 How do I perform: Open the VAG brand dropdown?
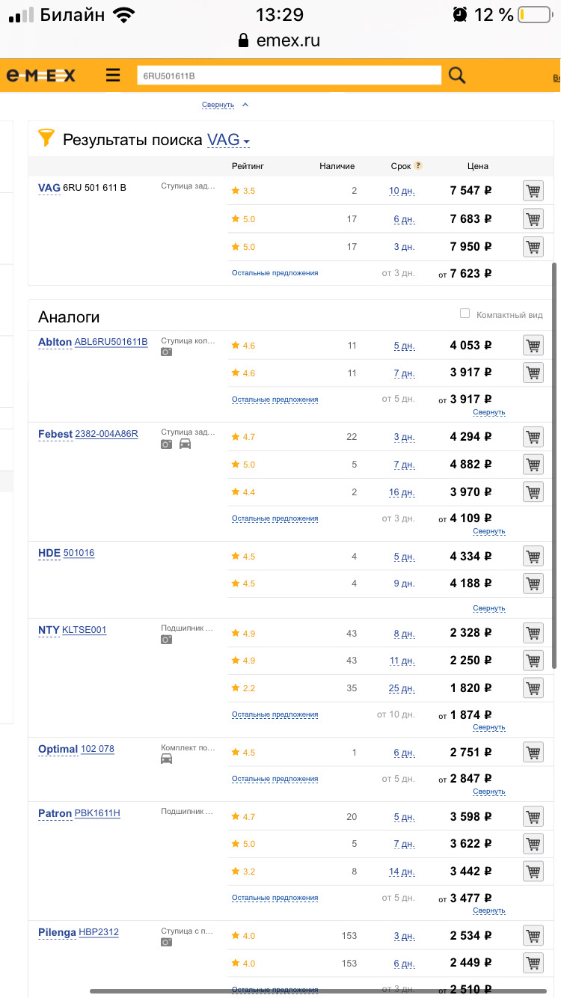tap(228, 140)
